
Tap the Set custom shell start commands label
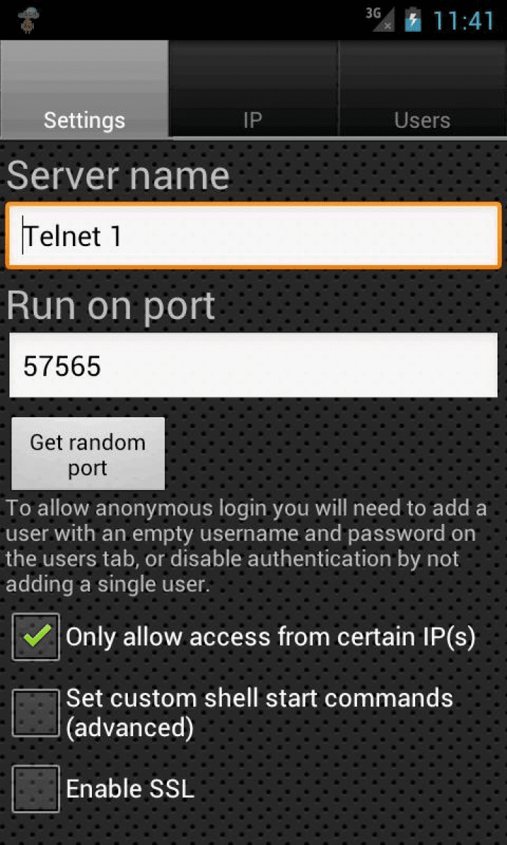coord(260,713)
